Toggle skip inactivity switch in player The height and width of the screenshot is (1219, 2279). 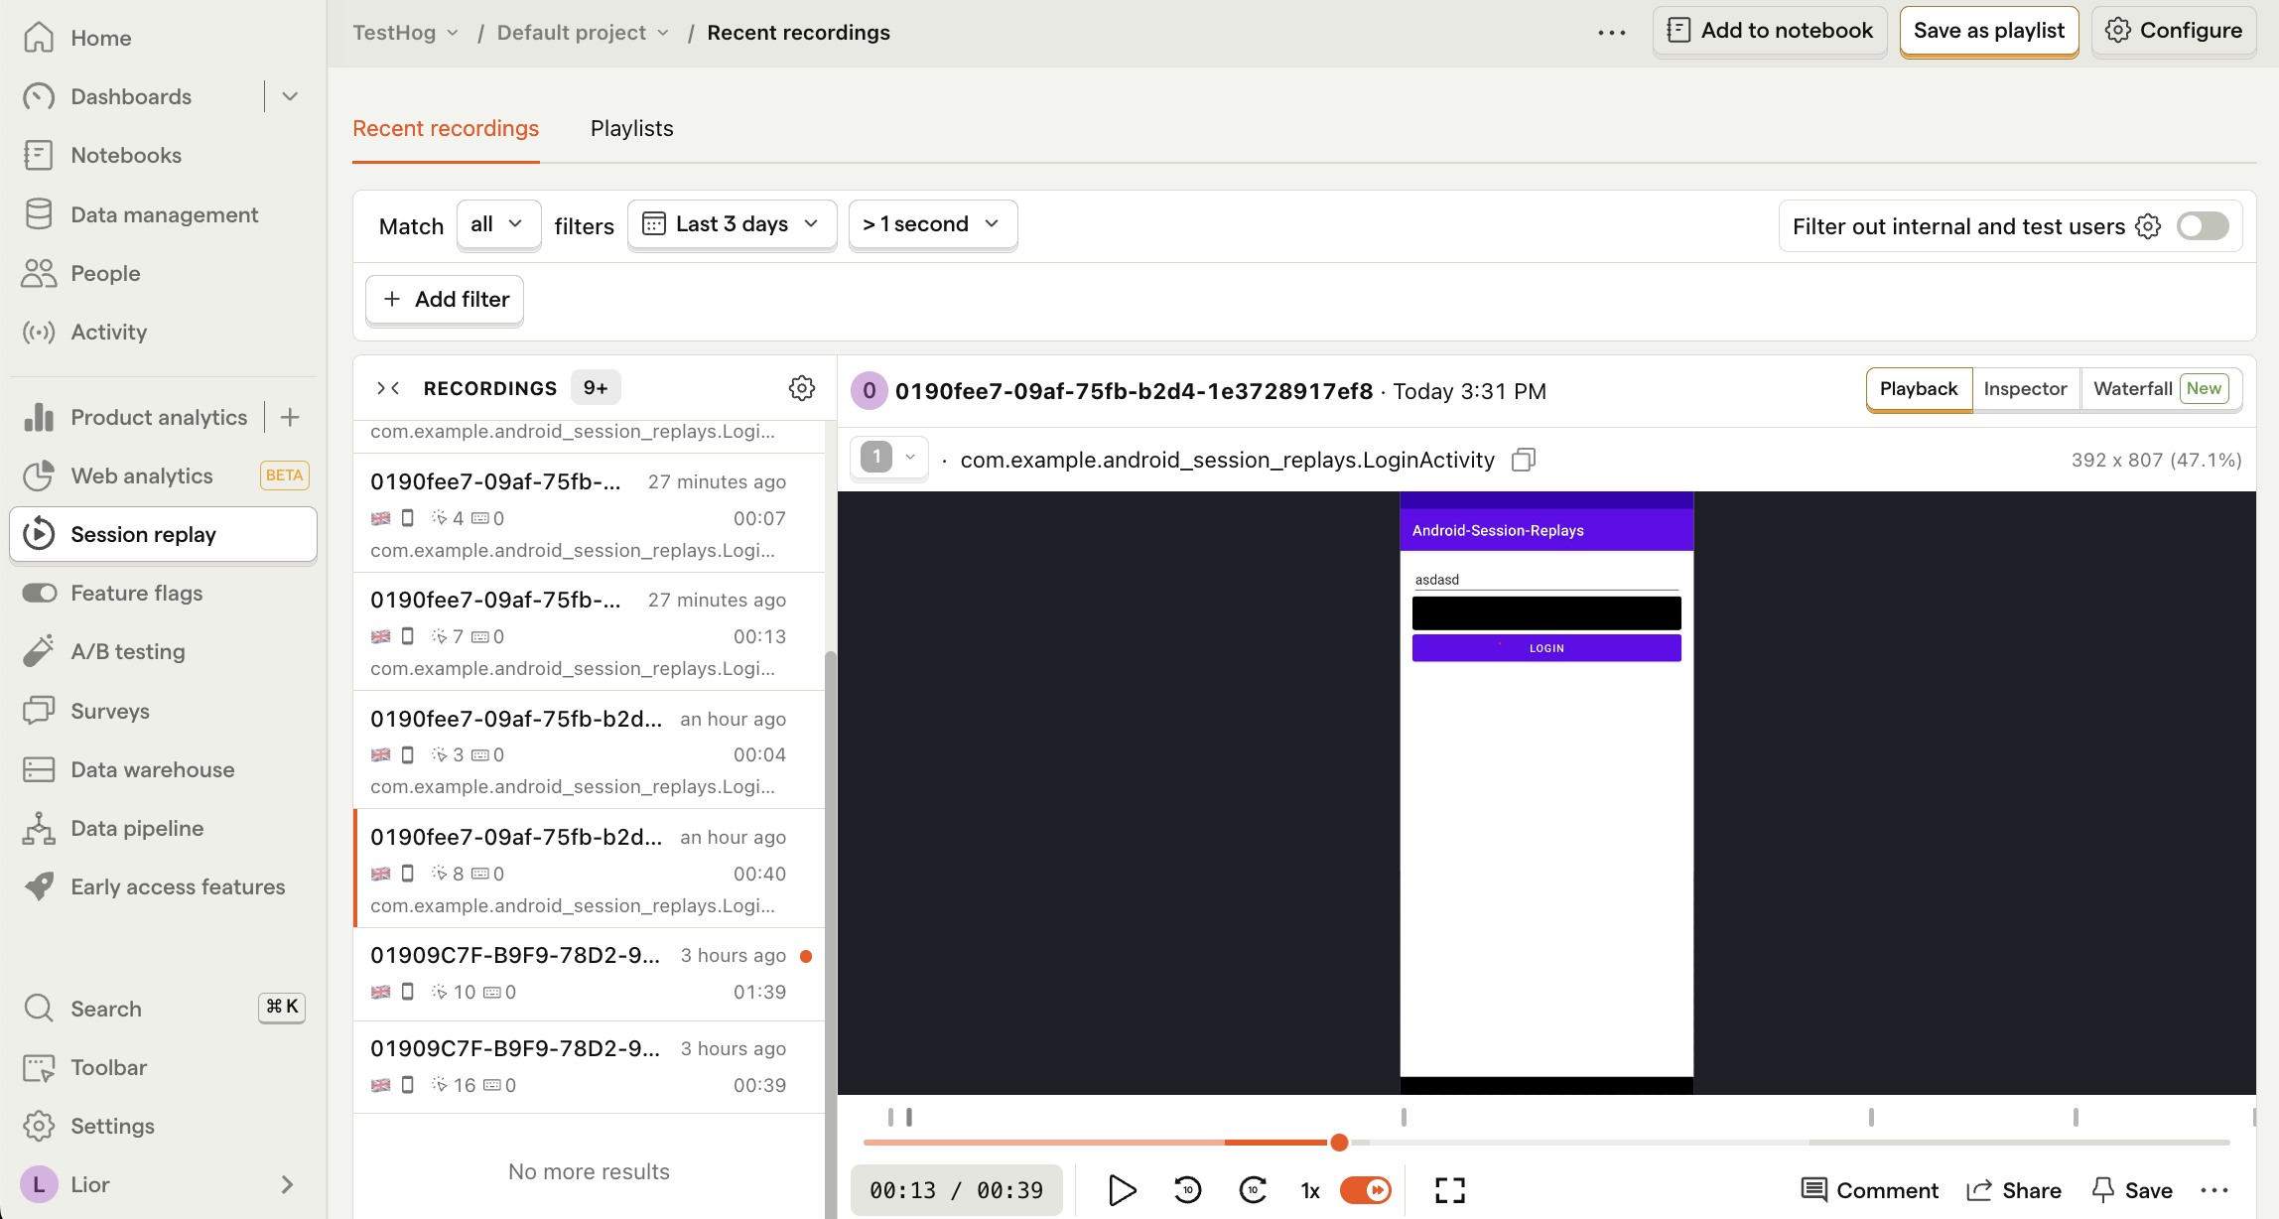(x=1366, y=1190)
